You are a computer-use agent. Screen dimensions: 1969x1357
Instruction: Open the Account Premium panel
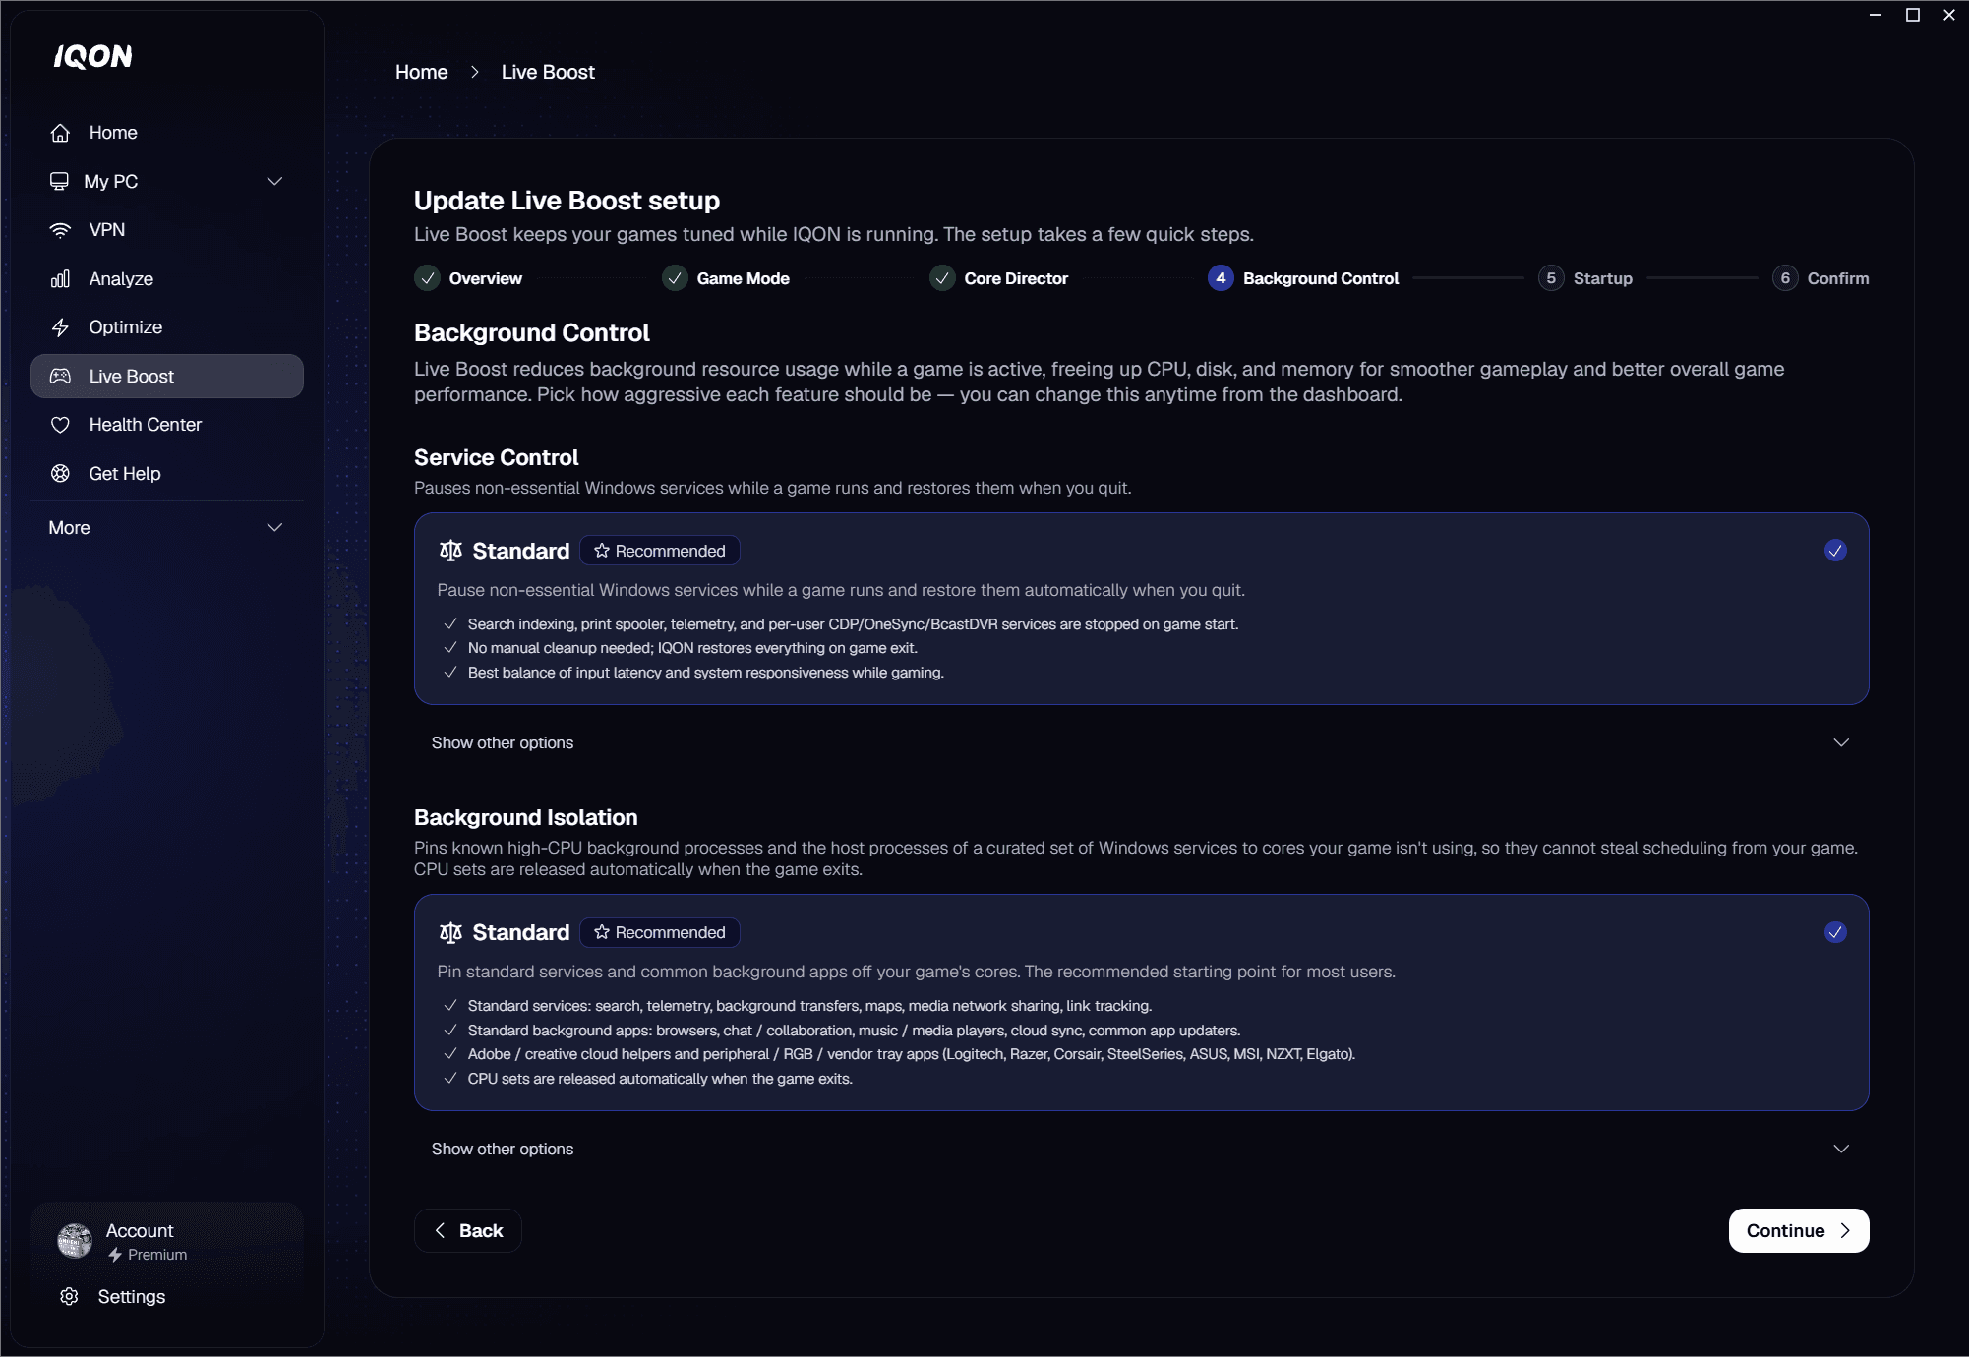(x=167, y=1241)
